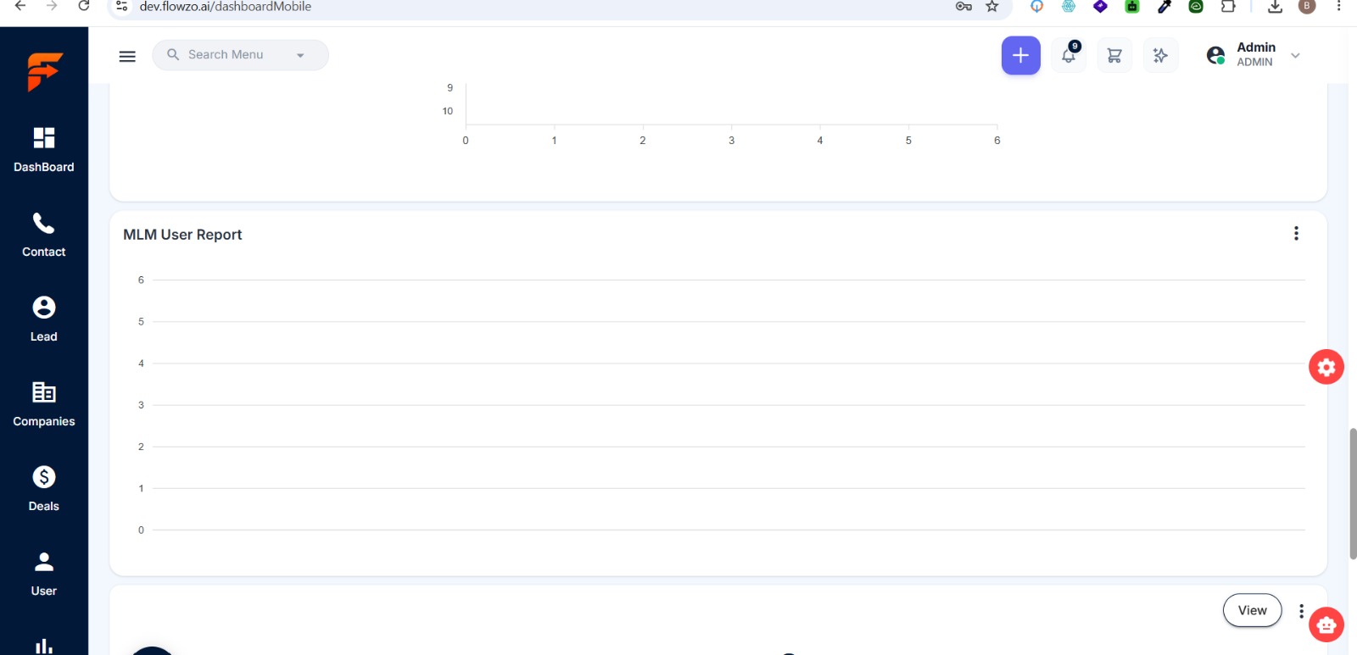Bookmark this page with the star

click(x=992, y=7)
